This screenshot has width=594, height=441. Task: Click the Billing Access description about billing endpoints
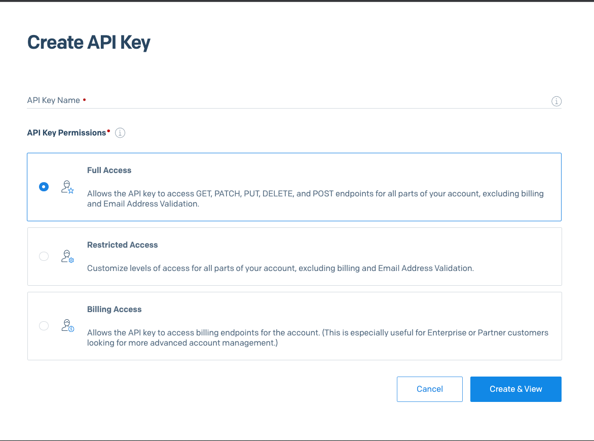(x=317, y=338)
